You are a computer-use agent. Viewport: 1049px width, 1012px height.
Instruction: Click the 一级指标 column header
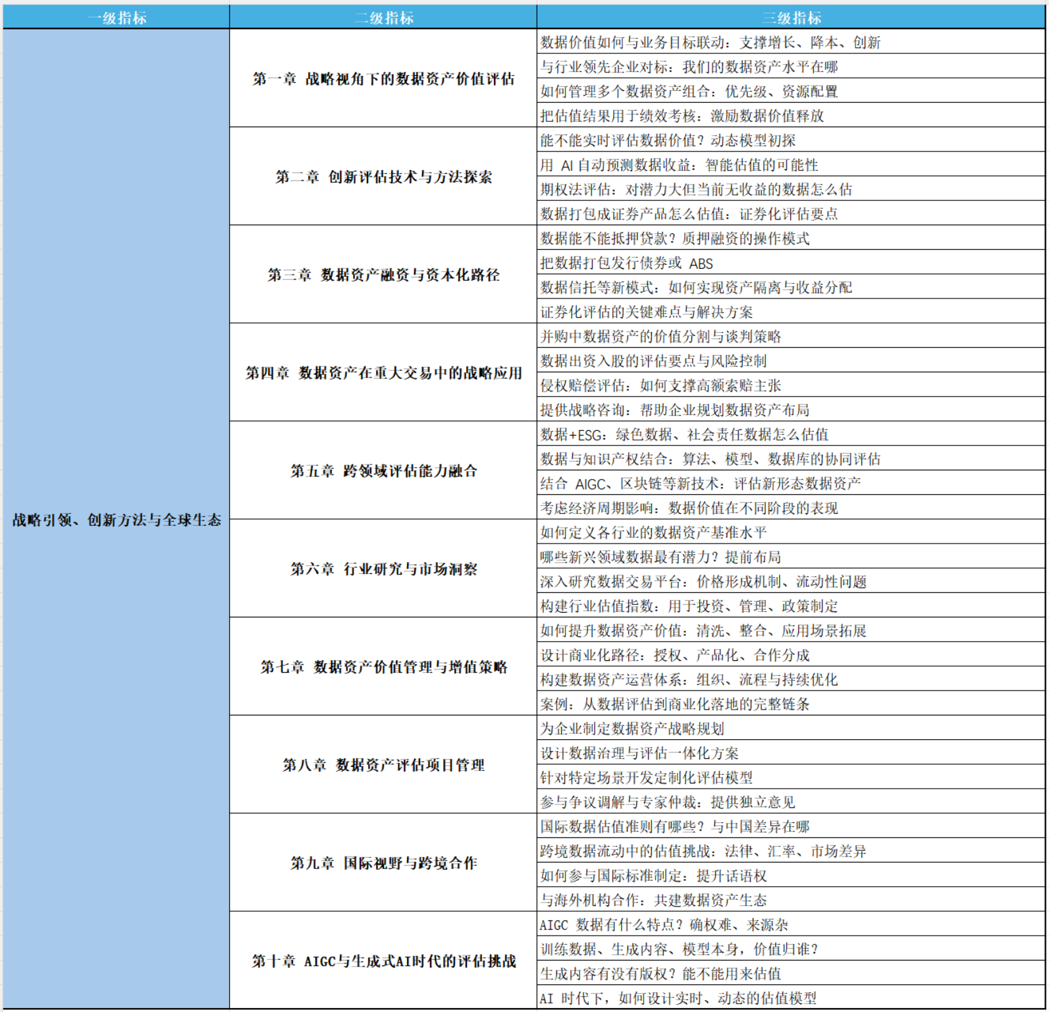117,18
